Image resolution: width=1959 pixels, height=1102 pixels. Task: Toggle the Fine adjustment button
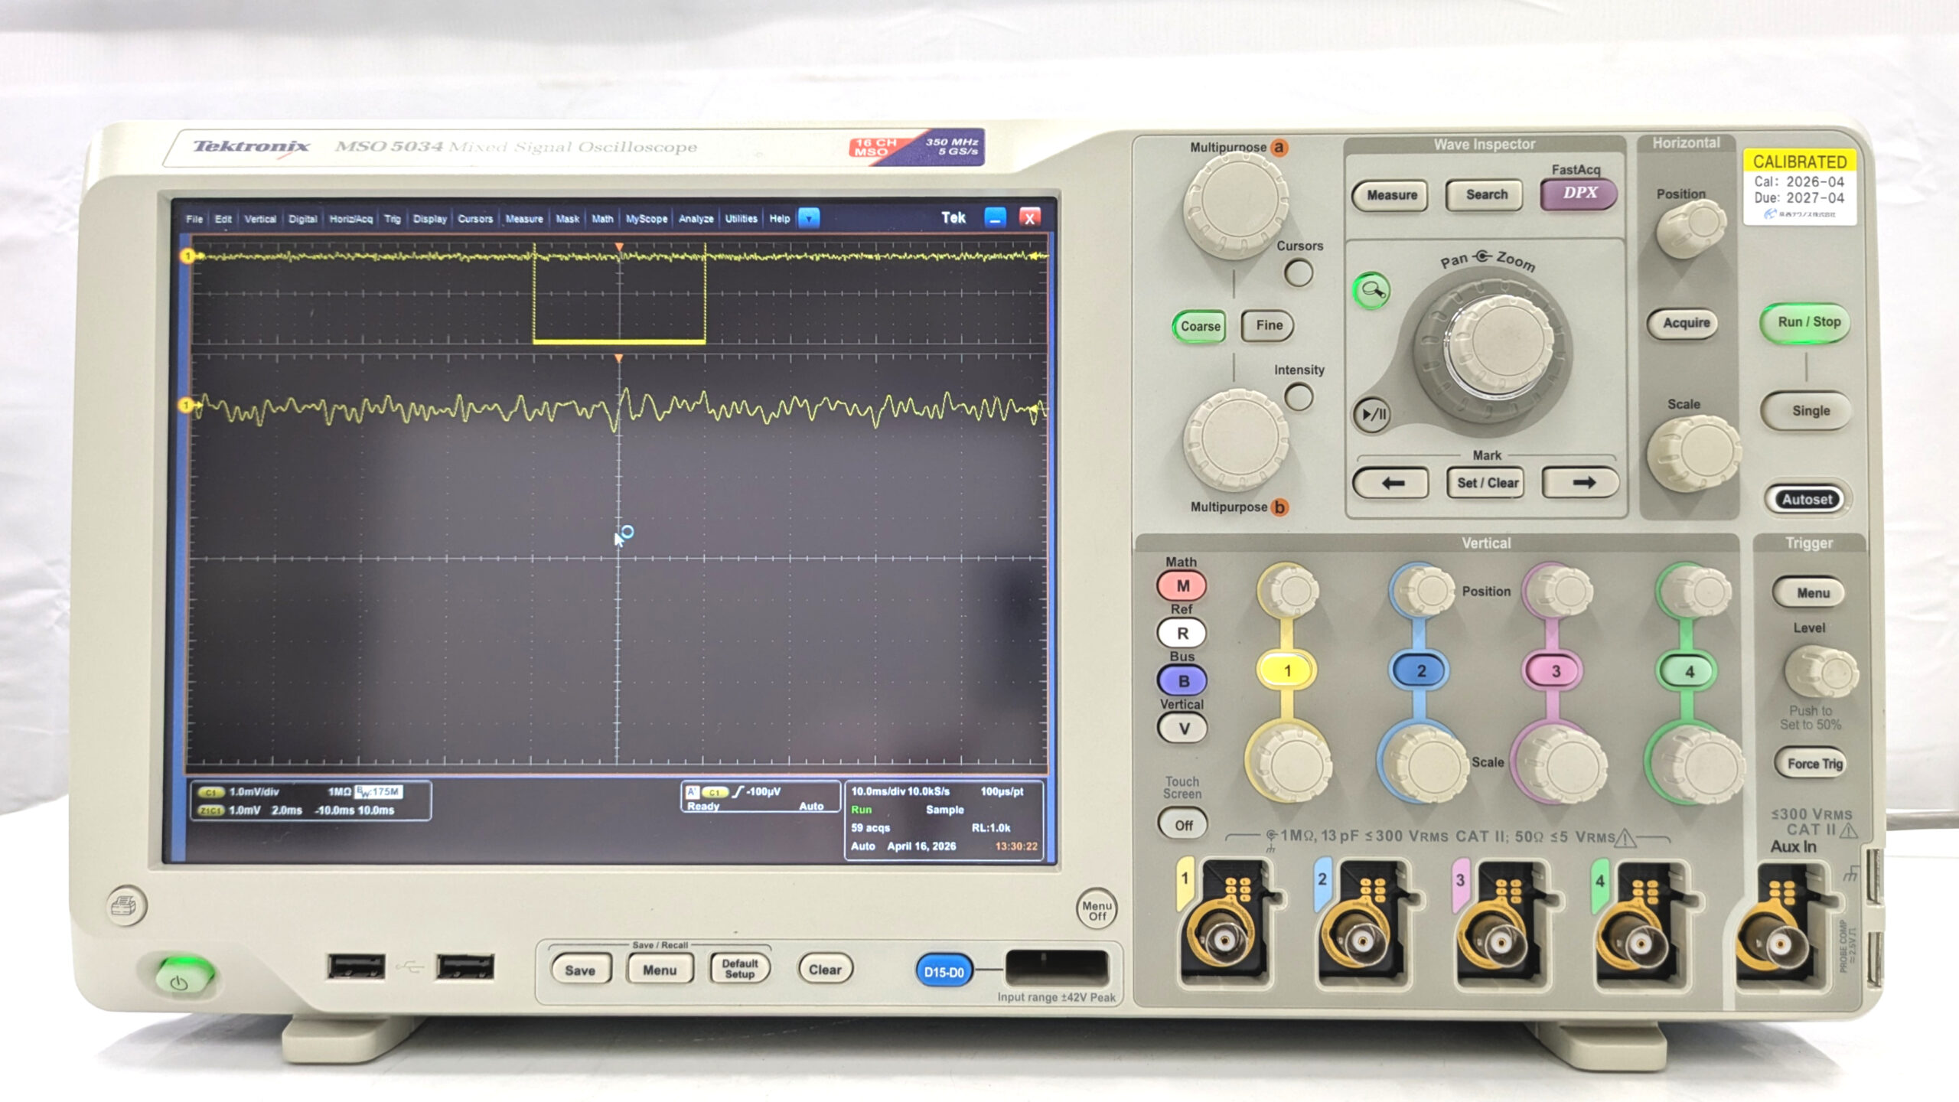pos(1268,326)
